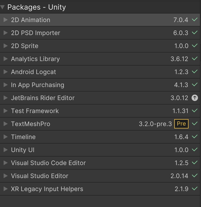
Task: Collapse the Packages - Unity section arrow
Action: point(3,7)
